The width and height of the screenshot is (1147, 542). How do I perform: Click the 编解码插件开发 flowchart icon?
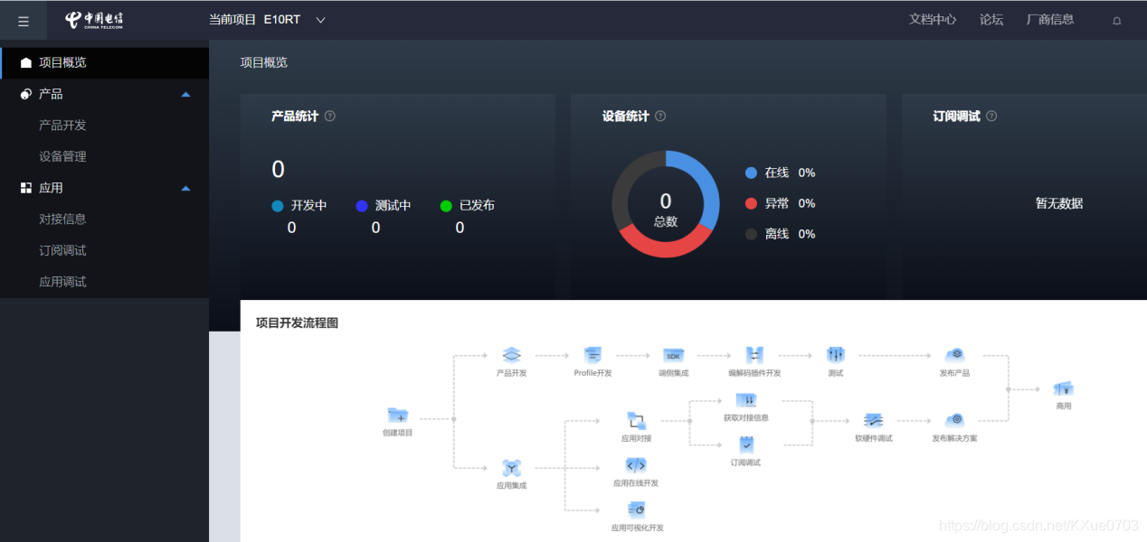pos(754,355)
